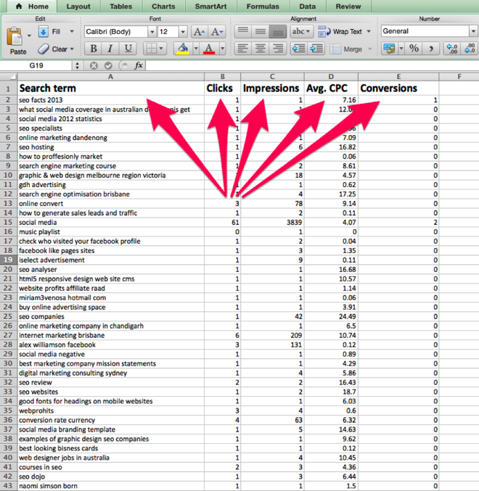Image resolution: width=479 pixels, height=491 pixels.
Task: Center text horizontally
Action: click(261, 49)
